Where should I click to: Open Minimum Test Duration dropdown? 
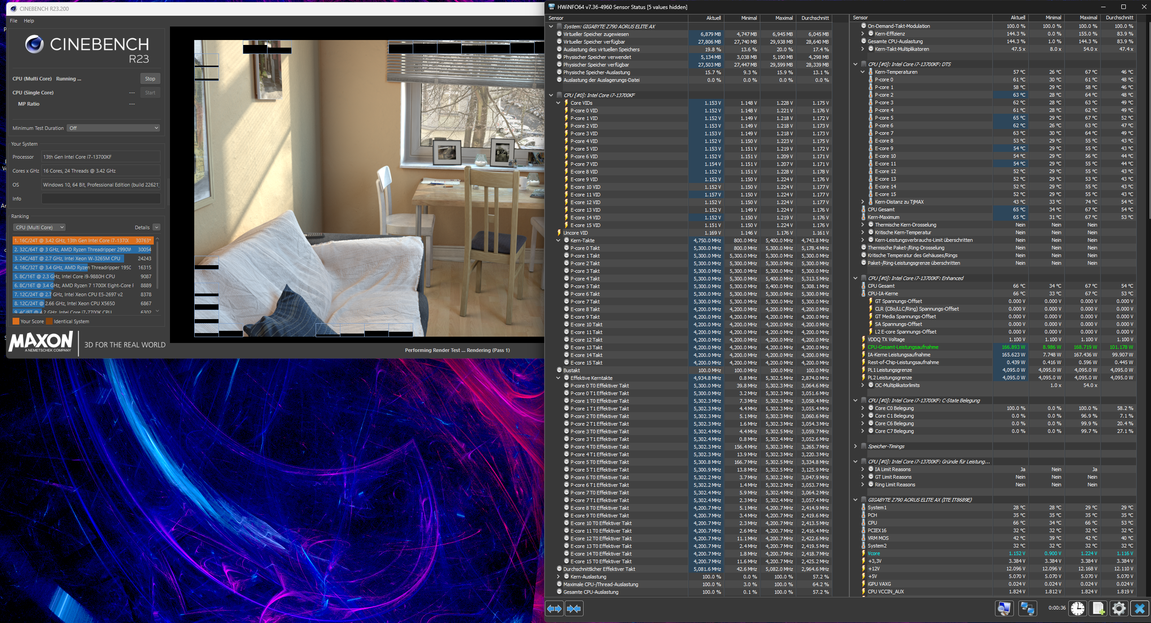click(x=113, y=128)
